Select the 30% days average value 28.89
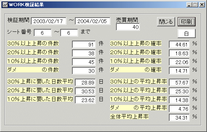 85,82
